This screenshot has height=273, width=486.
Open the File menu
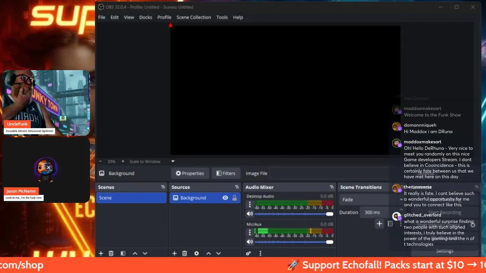coord(102,17)
